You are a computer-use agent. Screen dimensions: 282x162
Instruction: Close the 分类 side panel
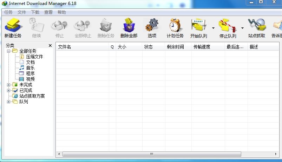tap(50, 45)
